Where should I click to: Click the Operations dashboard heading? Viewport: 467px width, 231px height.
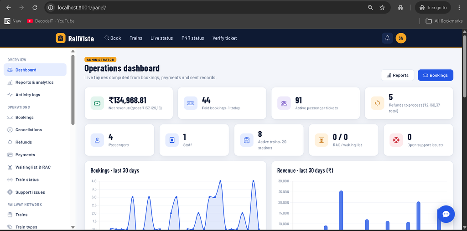click(122, 68)
